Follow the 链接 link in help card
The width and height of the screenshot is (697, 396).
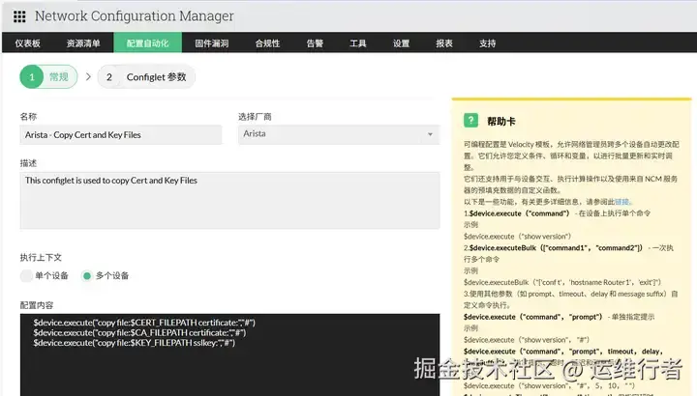[x=621, y=202]
